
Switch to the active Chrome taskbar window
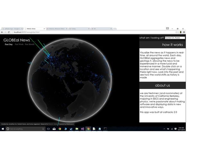88,129
